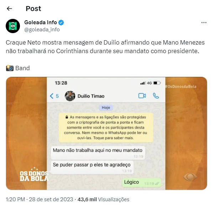Open the @goleada_info handle link
212x208 pixels.
point(42,30)
